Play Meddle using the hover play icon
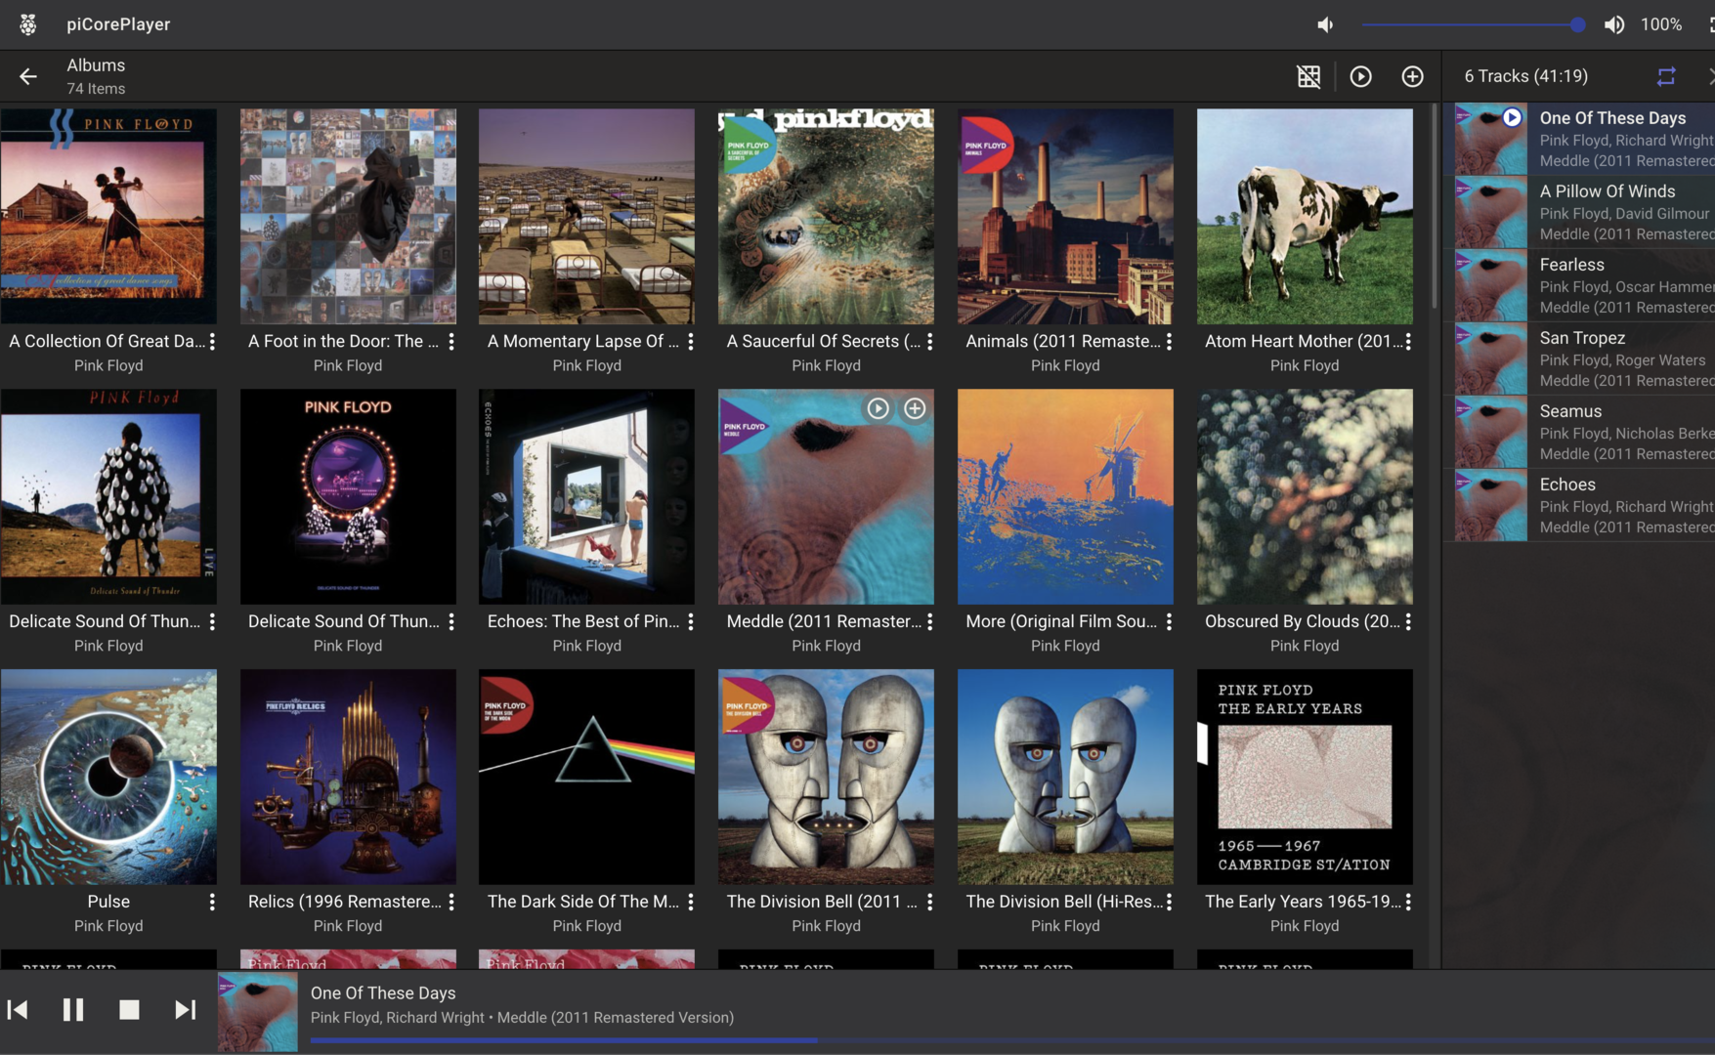This screenshot has width=1715, height=1055. [x=878, y=408]
